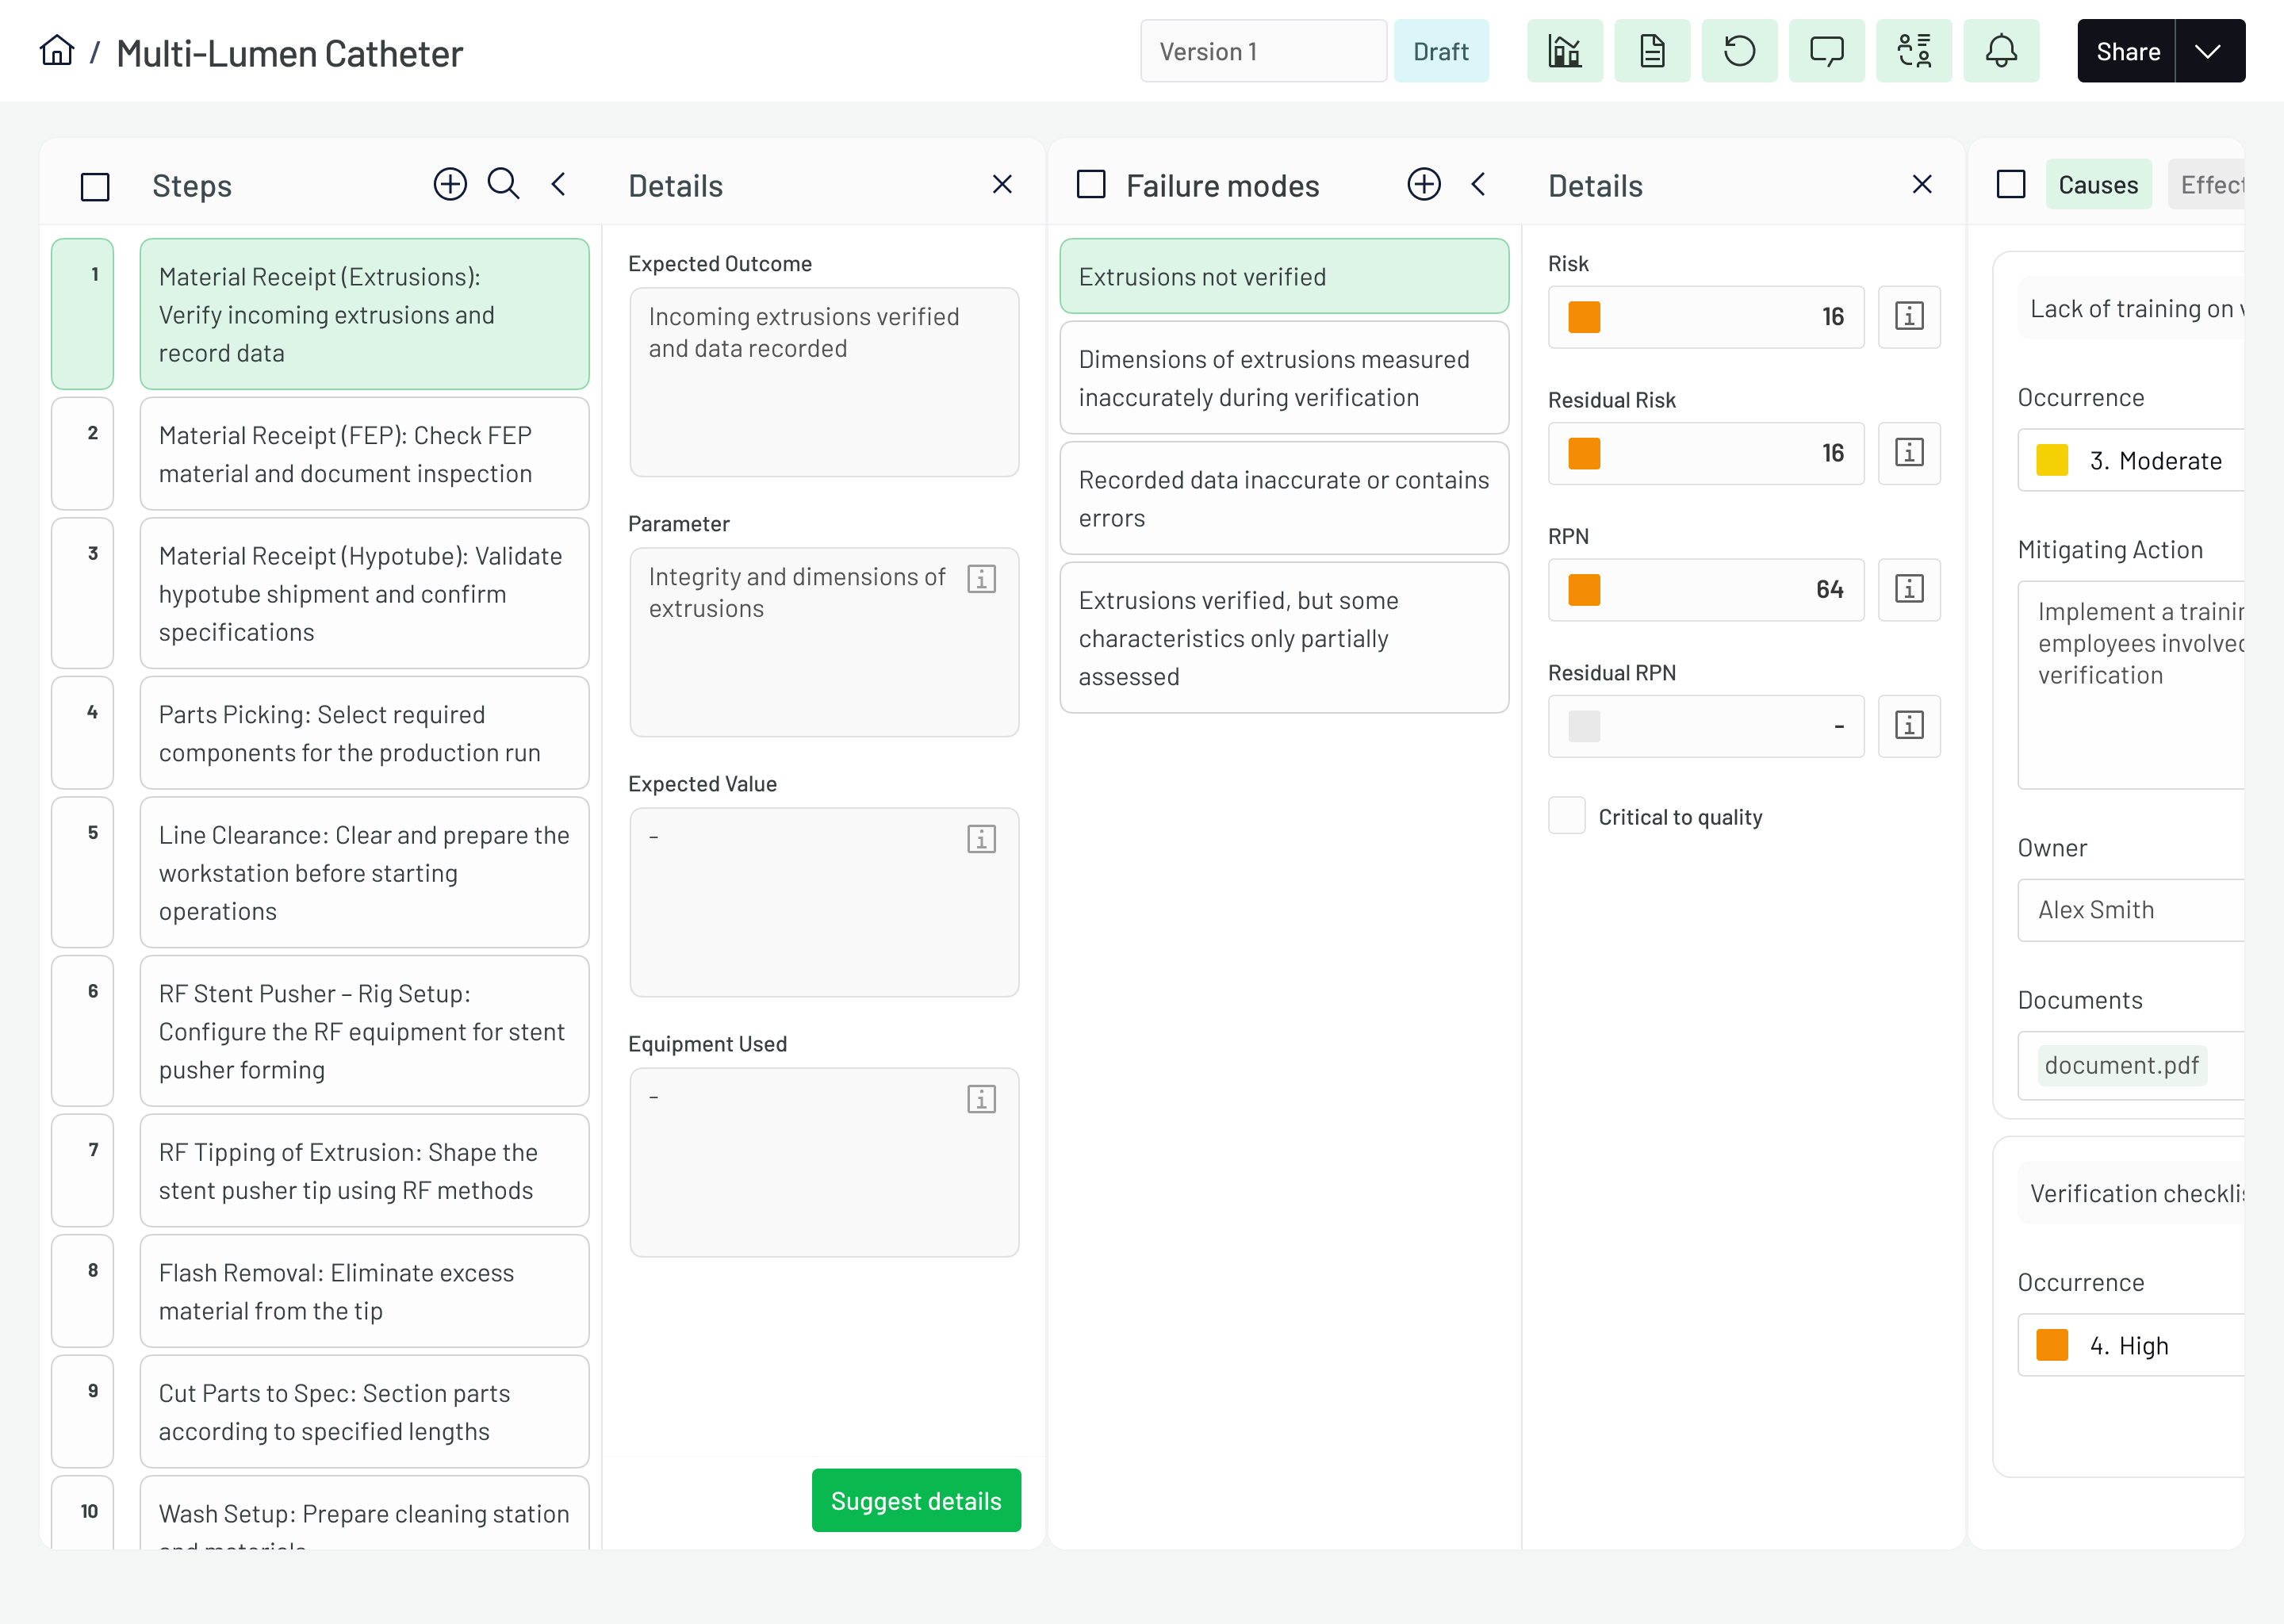Screen dimensions: 2284x1624
Task: Check the Failure modes select-all checkbox
Action: [x=1091, y=184]
